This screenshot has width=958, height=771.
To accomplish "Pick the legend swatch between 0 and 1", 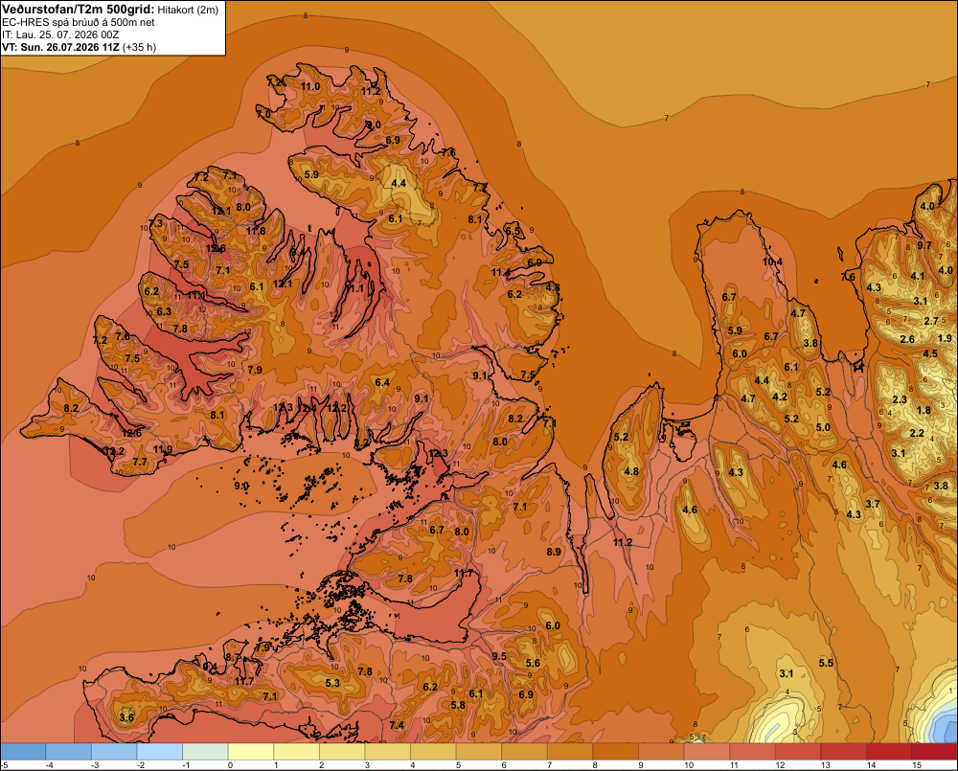I will 251,752.
